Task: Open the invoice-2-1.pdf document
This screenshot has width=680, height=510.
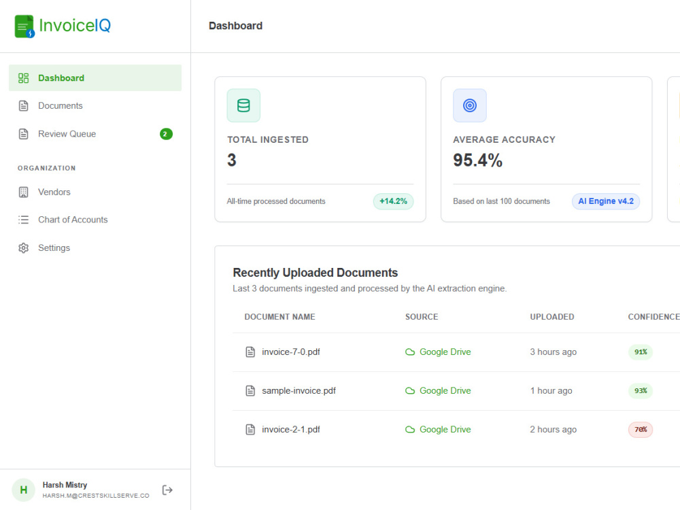Action: pyautogui.click(x=290, y=430)
